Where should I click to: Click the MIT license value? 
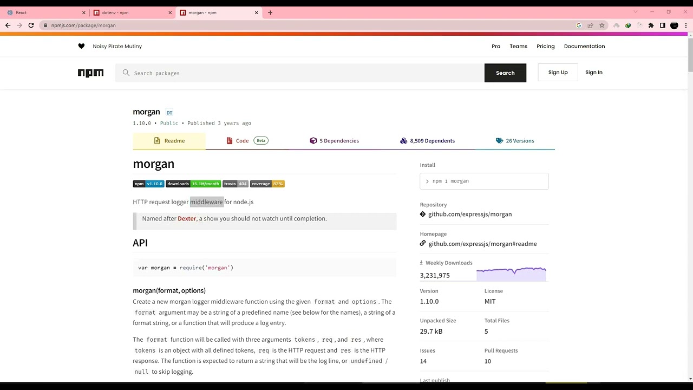tap(490, 302)
